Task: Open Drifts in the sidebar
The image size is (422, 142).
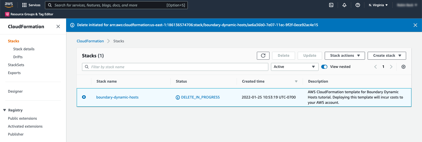Action: [18, 57]
